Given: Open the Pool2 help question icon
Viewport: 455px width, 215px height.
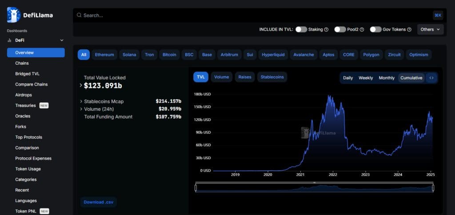Looking at the screenshot, I should 362,30.
